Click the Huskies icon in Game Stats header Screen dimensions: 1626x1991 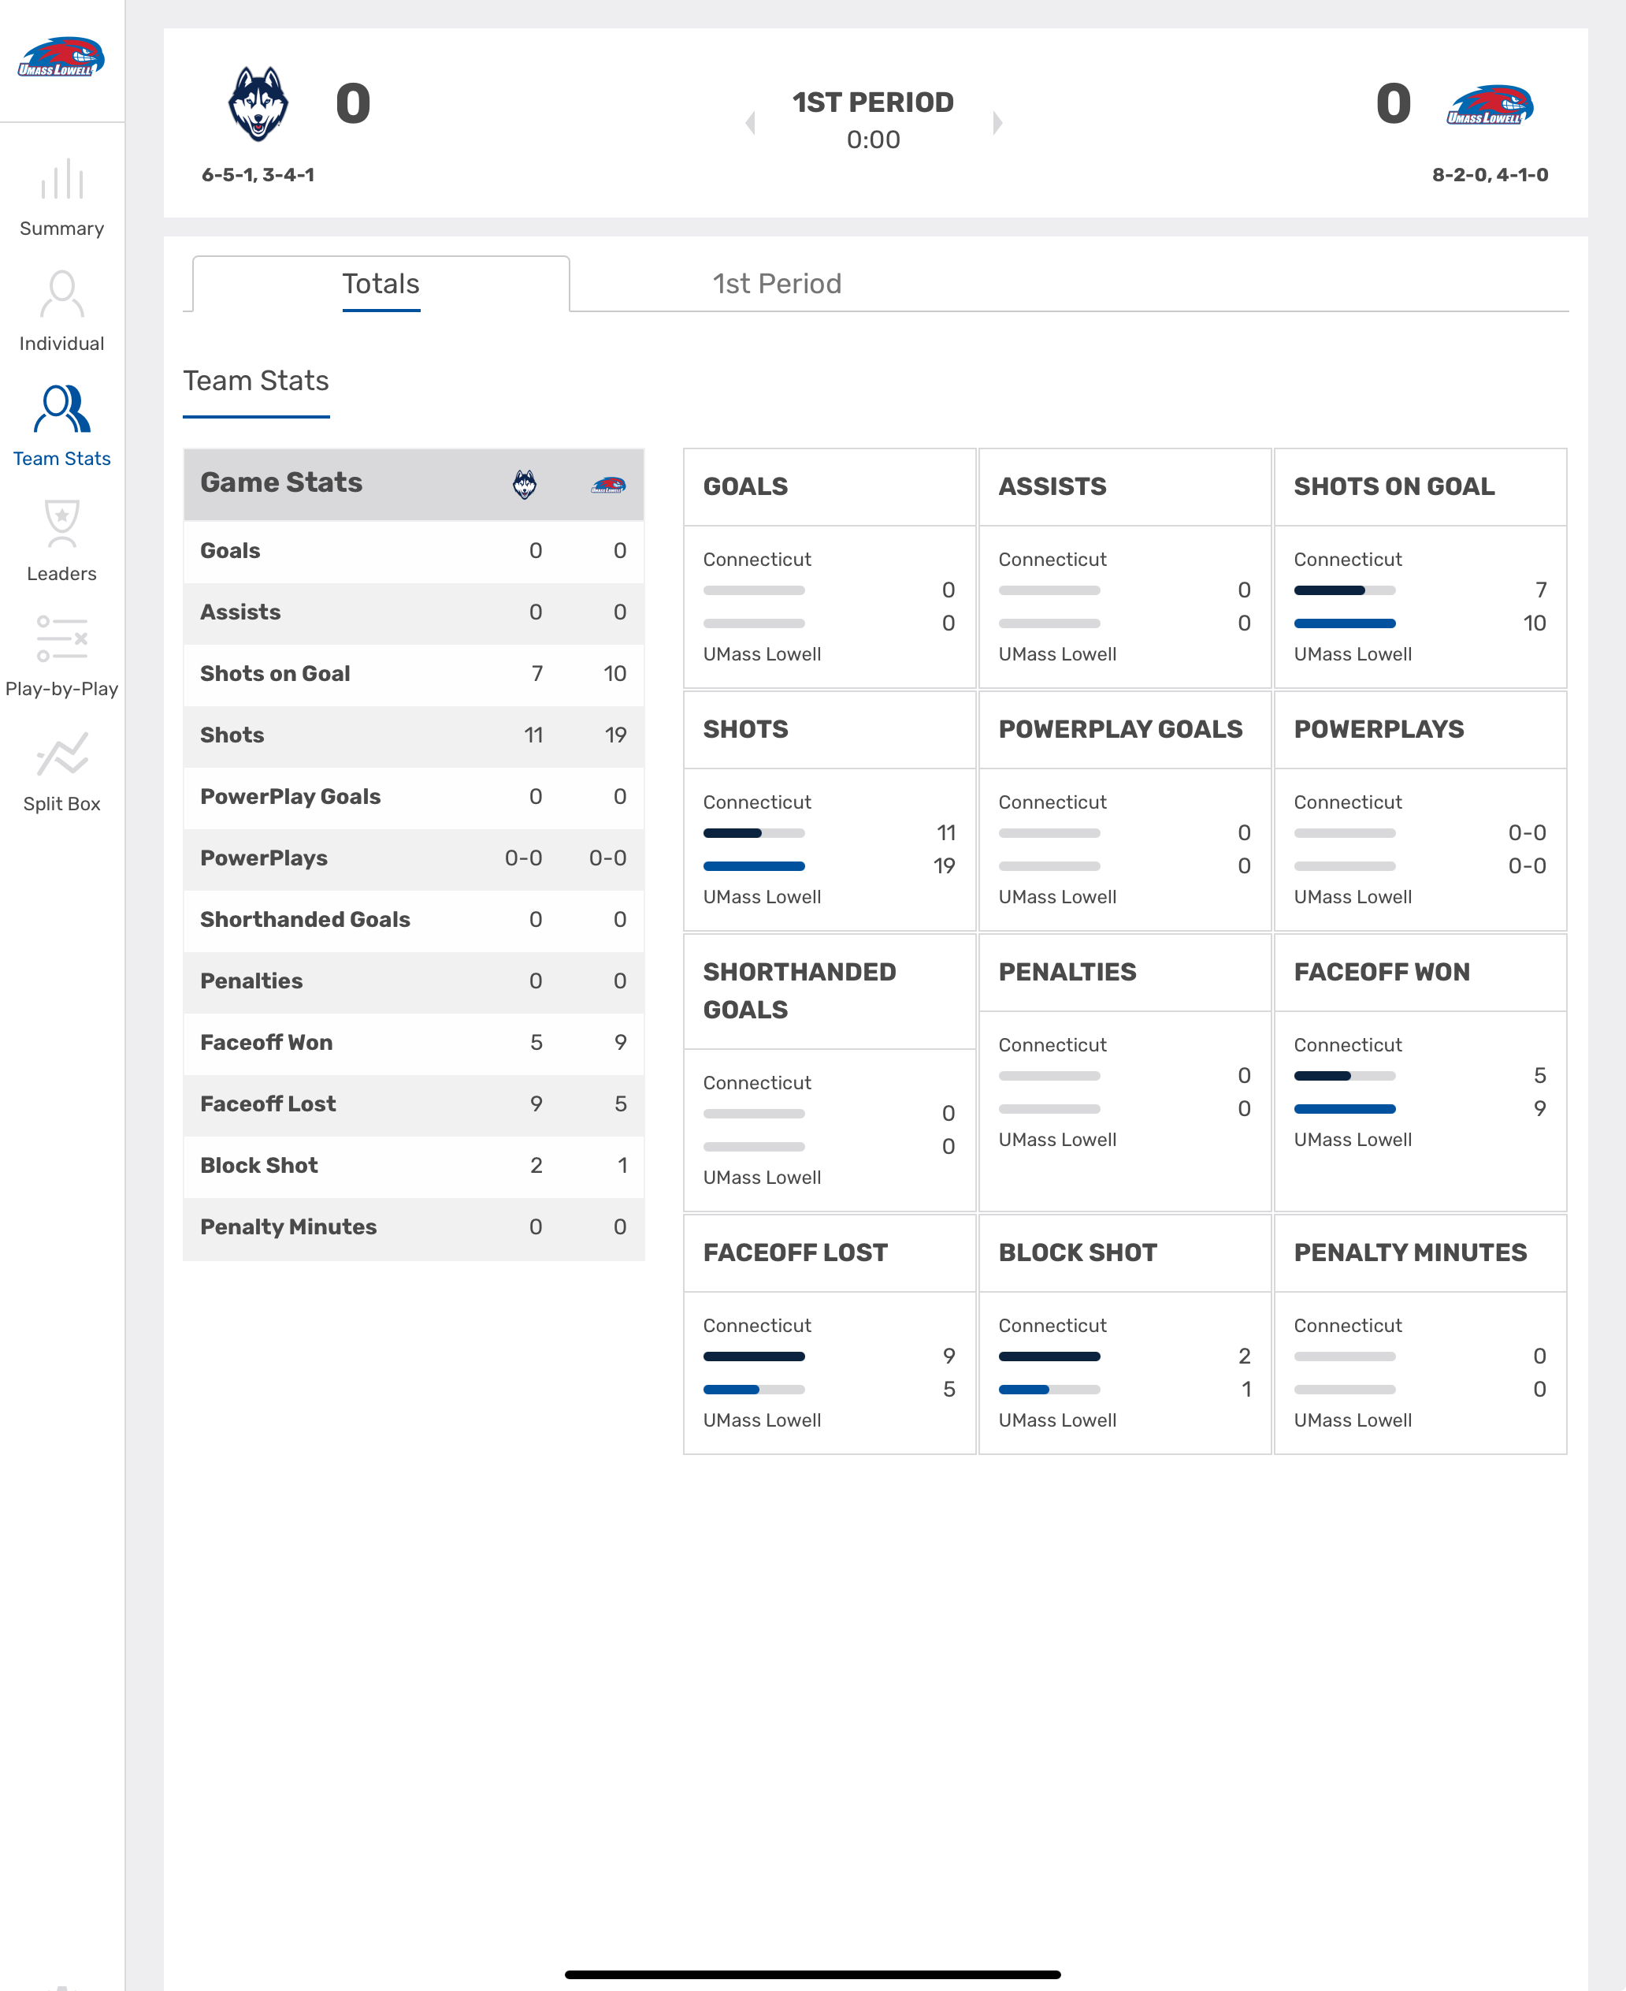[x=525, y=485]
